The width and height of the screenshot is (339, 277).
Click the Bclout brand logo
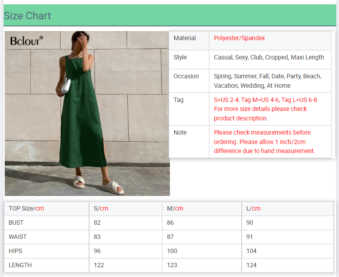(26, 40)
